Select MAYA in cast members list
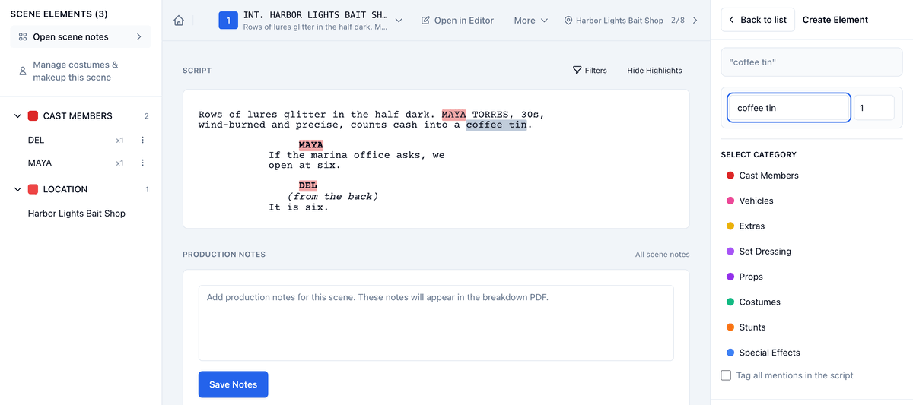The height and width of the screenshot is (405, 913). (40, 163)
